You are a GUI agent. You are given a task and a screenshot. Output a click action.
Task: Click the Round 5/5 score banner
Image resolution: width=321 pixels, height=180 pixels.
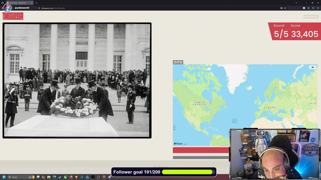(294, 31)
